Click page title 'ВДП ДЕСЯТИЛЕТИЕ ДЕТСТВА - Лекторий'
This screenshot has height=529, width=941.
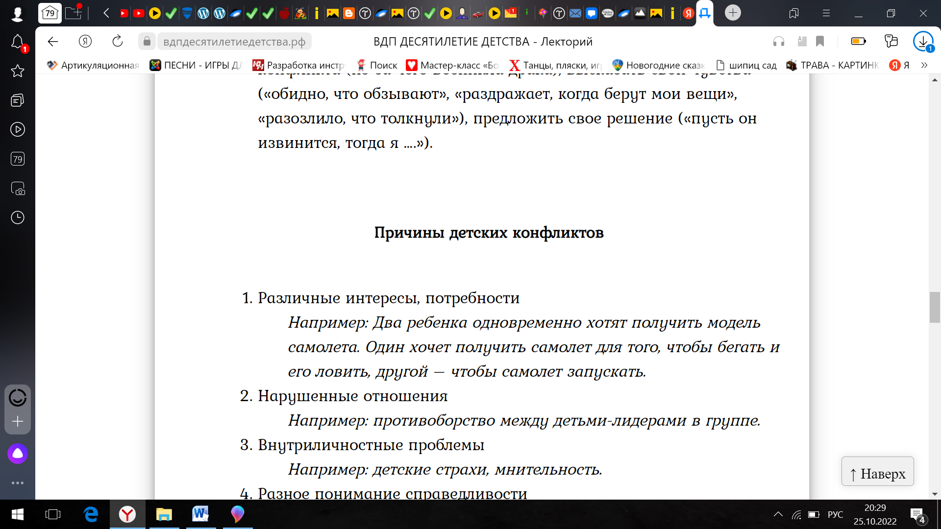point(483,42)
